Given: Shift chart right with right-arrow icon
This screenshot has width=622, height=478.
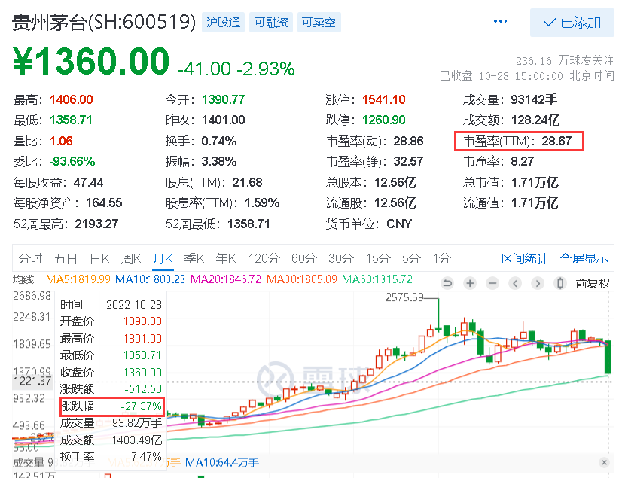Looking at the screenshot, I should pos(538,283).
